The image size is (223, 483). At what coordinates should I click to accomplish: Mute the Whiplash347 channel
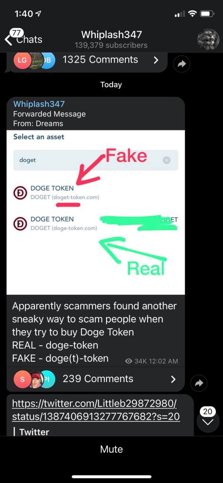pyautogui.click(x=111, y=449)
